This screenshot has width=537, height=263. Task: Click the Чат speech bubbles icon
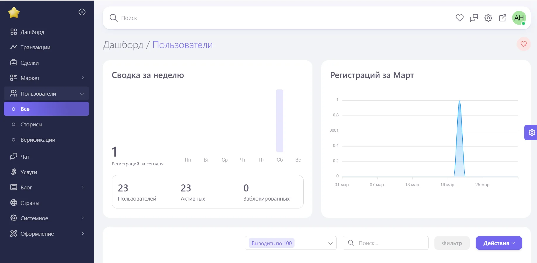(x=14, y=156)
